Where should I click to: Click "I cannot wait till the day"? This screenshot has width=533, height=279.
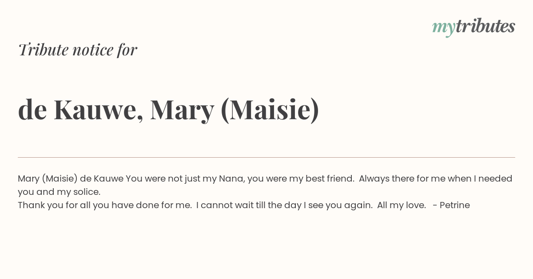point(249,205)
